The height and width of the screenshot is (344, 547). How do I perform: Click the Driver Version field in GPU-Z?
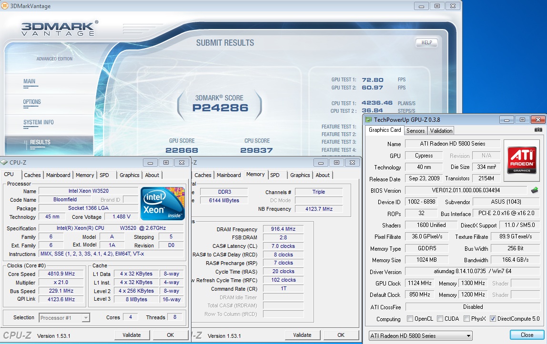[x=472, y=271]
